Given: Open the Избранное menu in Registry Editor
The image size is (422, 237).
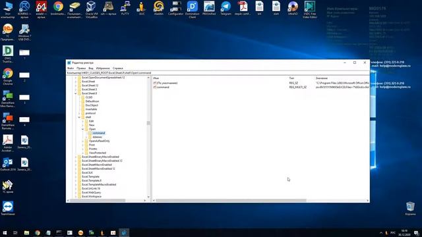Looking at the screenshot, I should click(x=103, y=68).
